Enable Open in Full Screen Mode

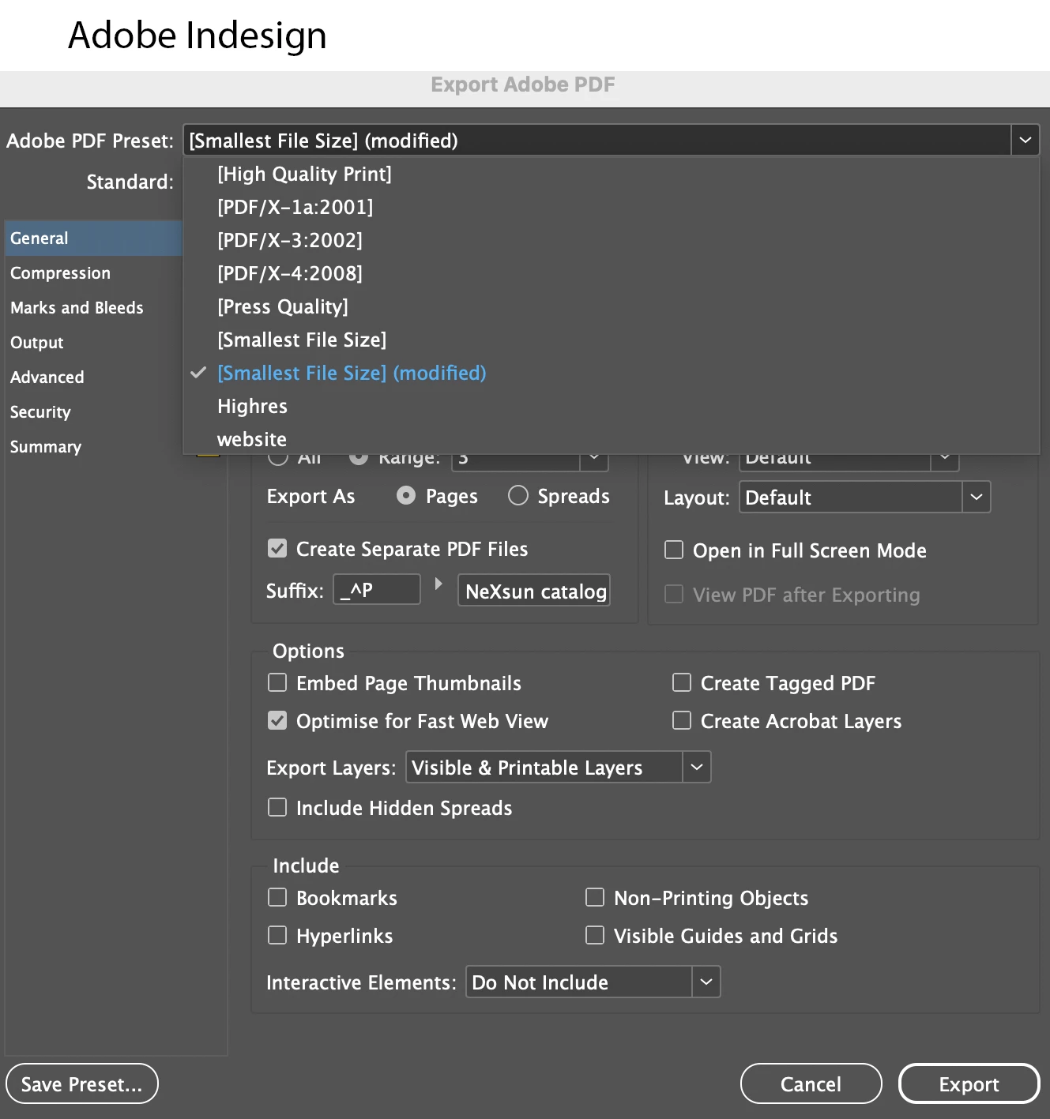click(x=674, y=550)
